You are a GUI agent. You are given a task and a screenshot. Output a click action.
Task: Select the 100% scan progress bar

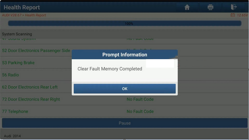point(125,24)
